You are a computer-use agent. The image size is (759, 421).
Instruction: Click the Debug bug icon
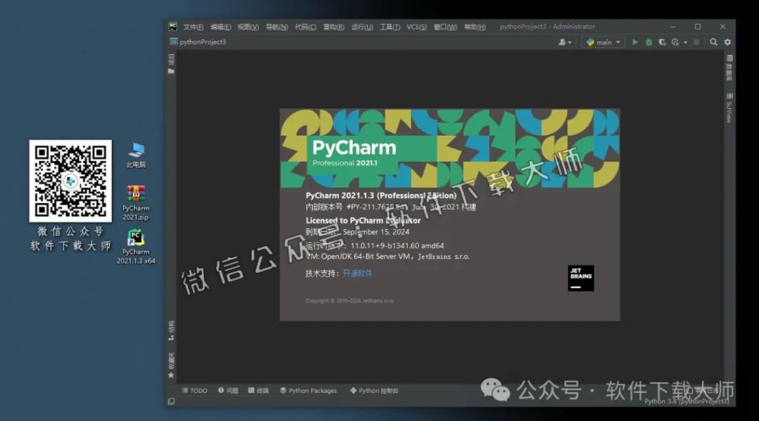649,42
